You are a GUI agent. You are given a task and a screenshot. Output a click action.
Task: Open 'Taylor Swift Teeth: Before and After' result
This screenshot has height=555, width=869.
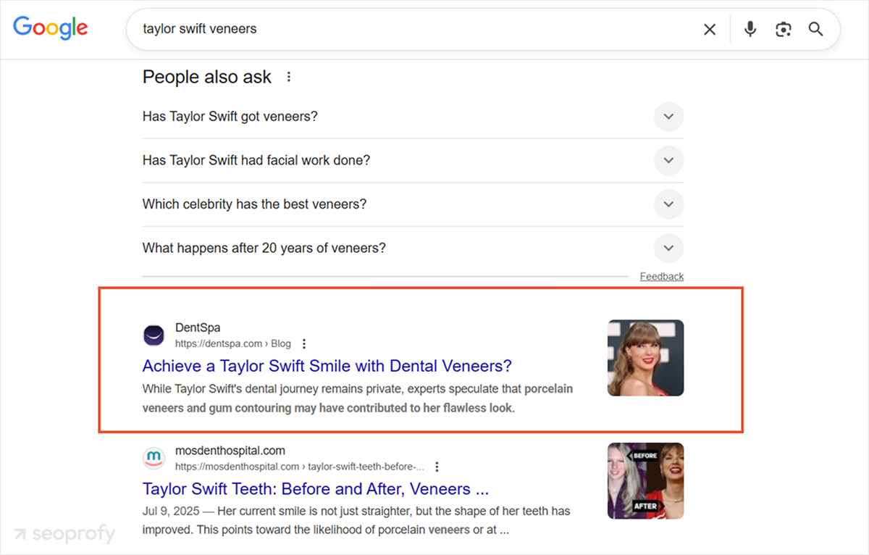(315, 489)
